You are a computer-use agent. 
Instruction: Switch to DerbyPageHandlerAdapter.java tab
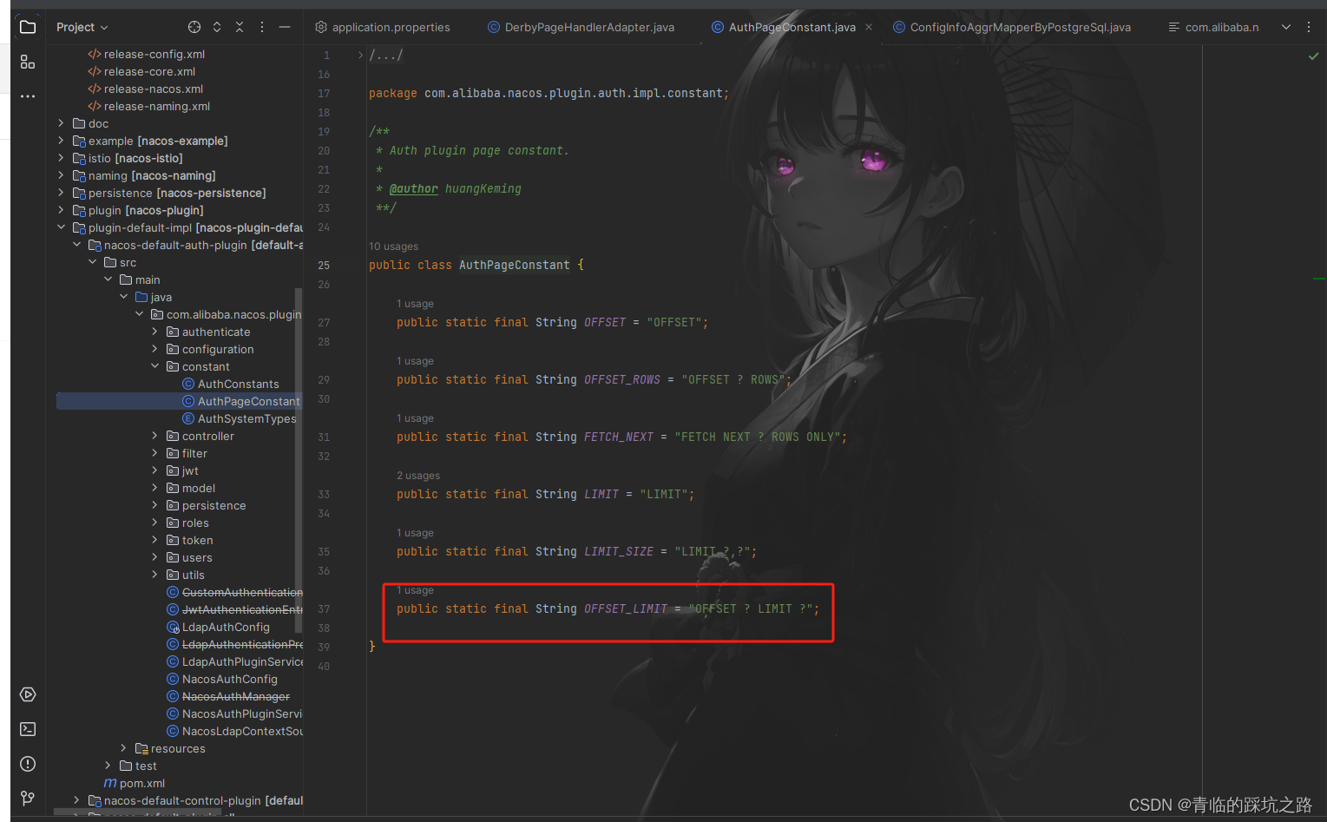[x=581, y=27]
